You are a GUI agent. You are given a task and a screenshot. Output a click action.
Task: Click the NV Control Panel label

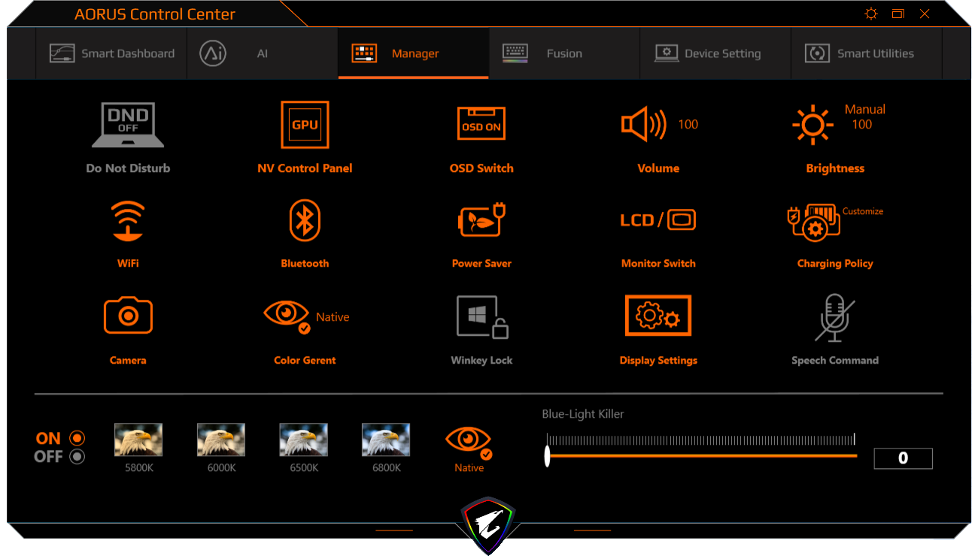coord(305,168)
